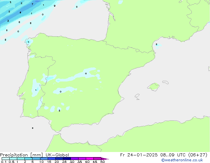Image resolution: width=210 pixels, height=163 pixels.
Task: Click the '35' legend scale label
Action: (x=79, y=162)
